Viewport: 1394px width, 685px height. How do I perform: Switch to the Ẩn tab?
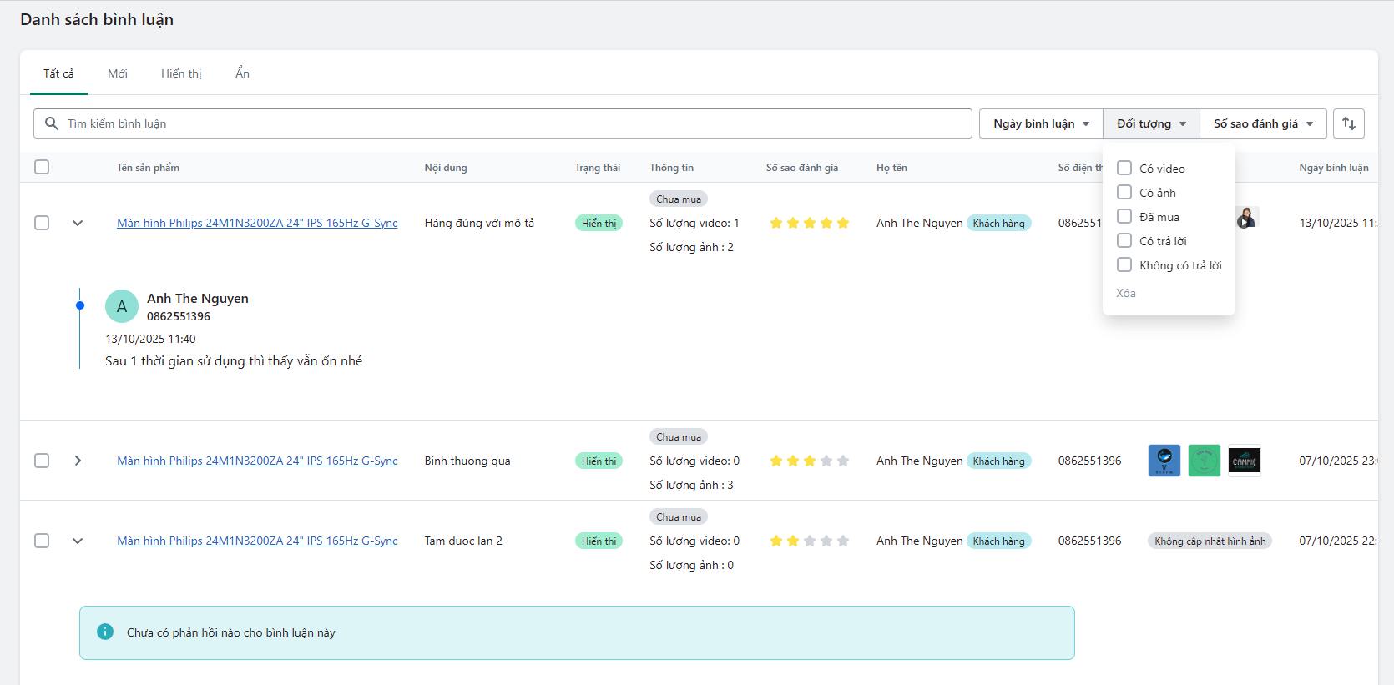click(x=242, y=73)
